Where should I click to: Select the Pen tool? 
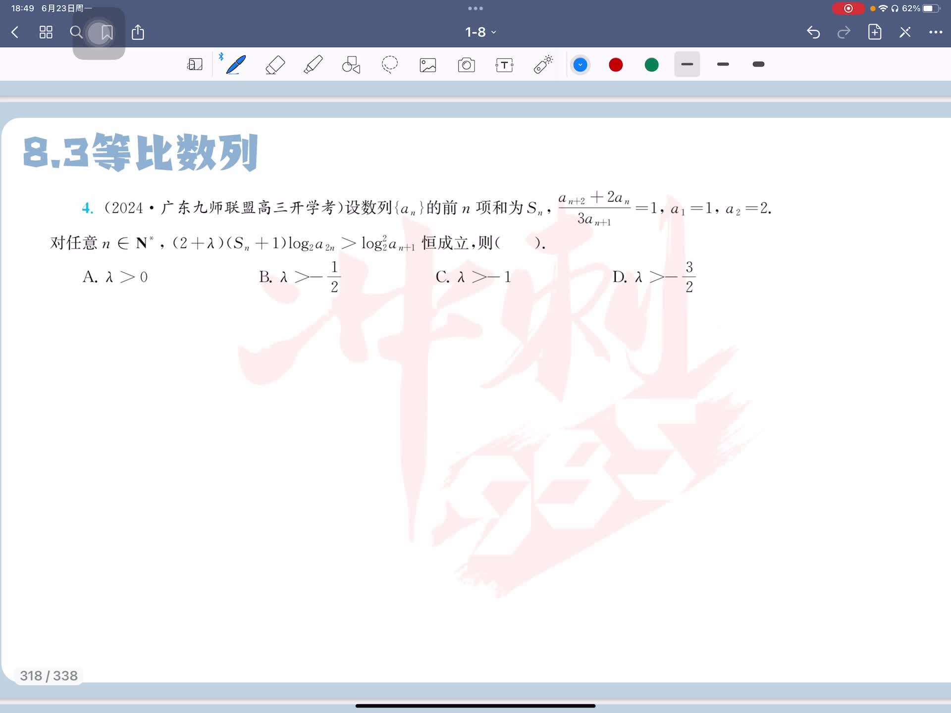236,65
